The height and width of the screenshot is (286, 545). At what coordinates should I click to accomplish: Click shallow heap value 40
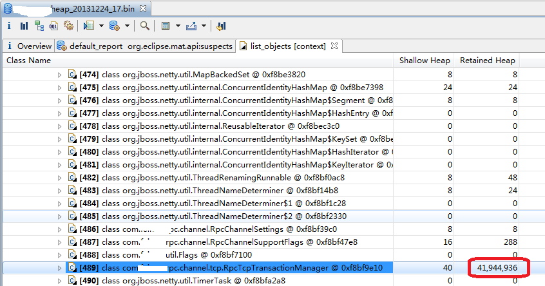447,268
